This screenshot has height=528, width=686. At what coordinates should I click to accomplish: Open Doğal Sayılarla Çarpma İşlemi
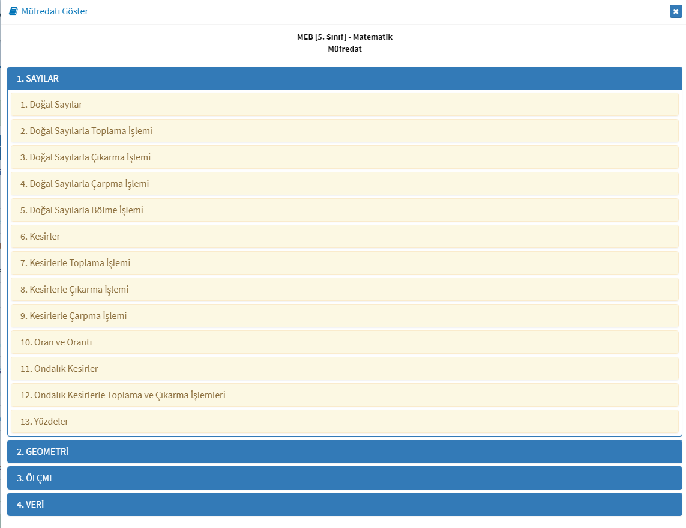pyautogui.click(x=345, y=183)
